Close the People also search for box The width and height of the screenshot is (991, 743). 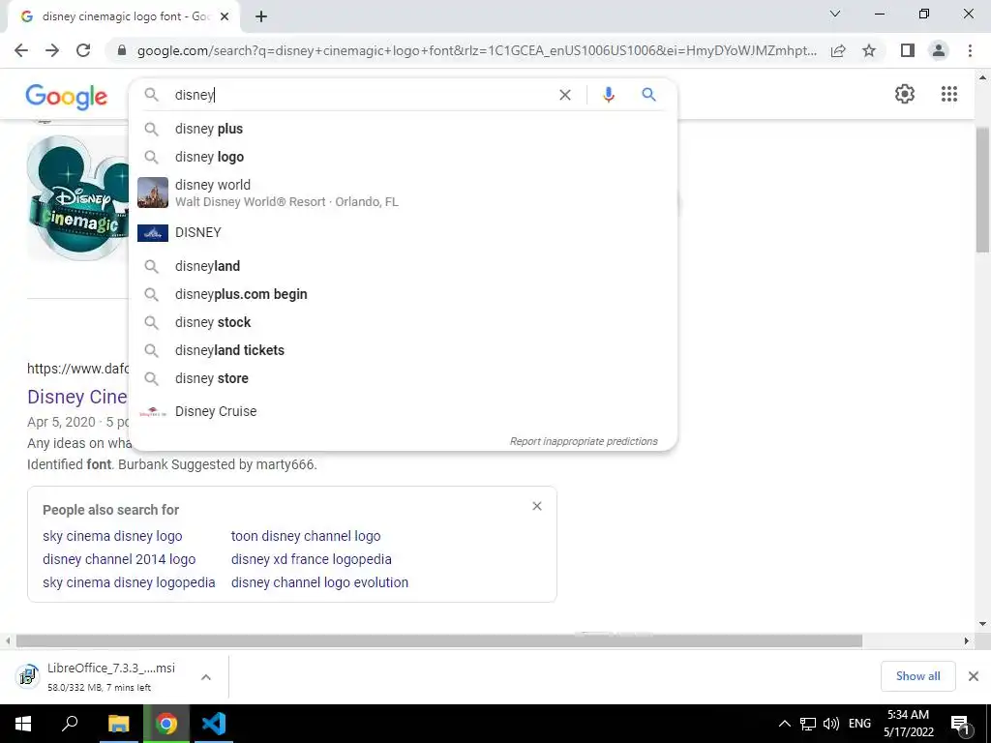[536, 506]
